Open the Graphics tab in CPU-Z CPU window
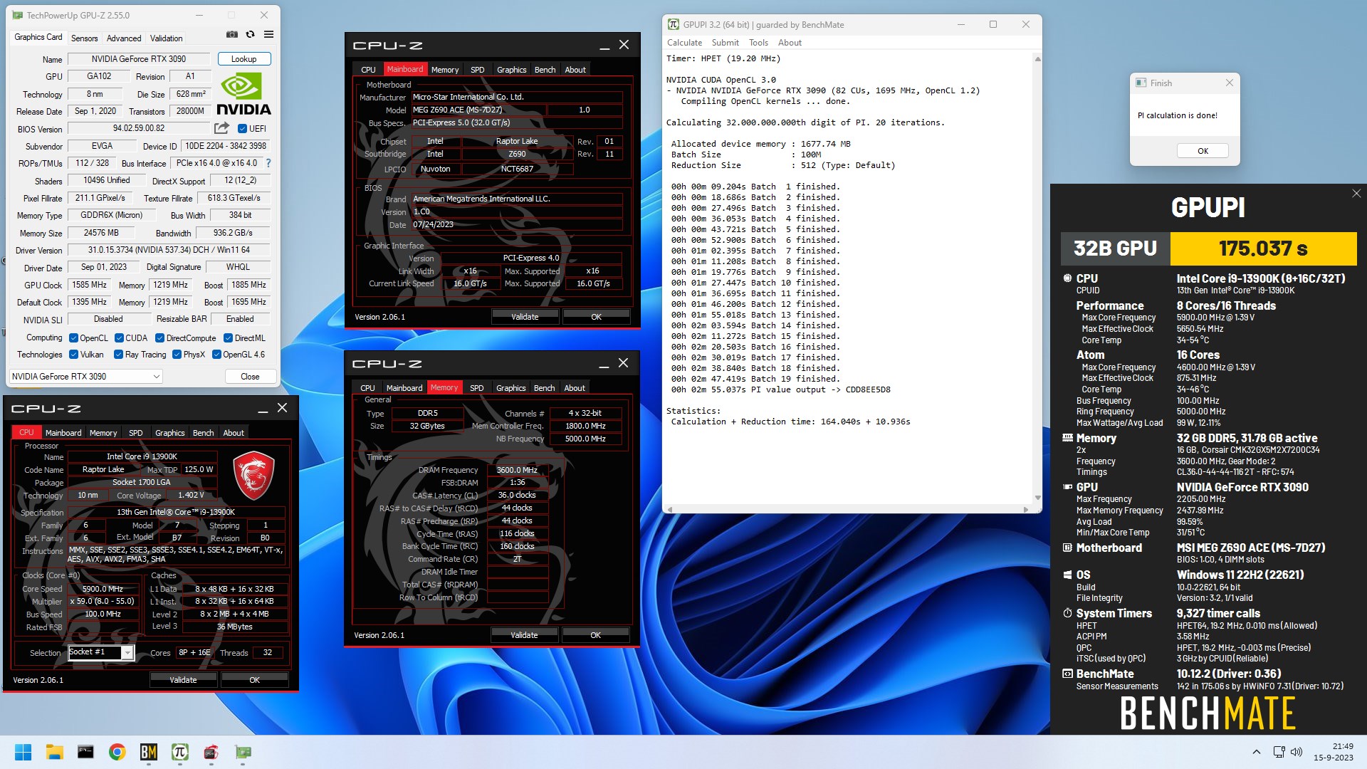Viewport: 1367px width, 769px height. pos(169,433)
